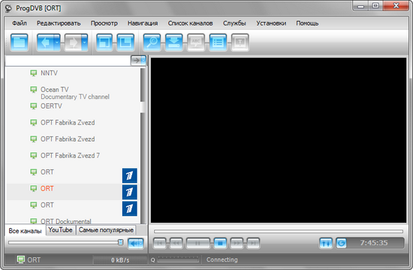Click the ORT monitor icon in status bar
This screenshot has width=413, height=270.
21,259
